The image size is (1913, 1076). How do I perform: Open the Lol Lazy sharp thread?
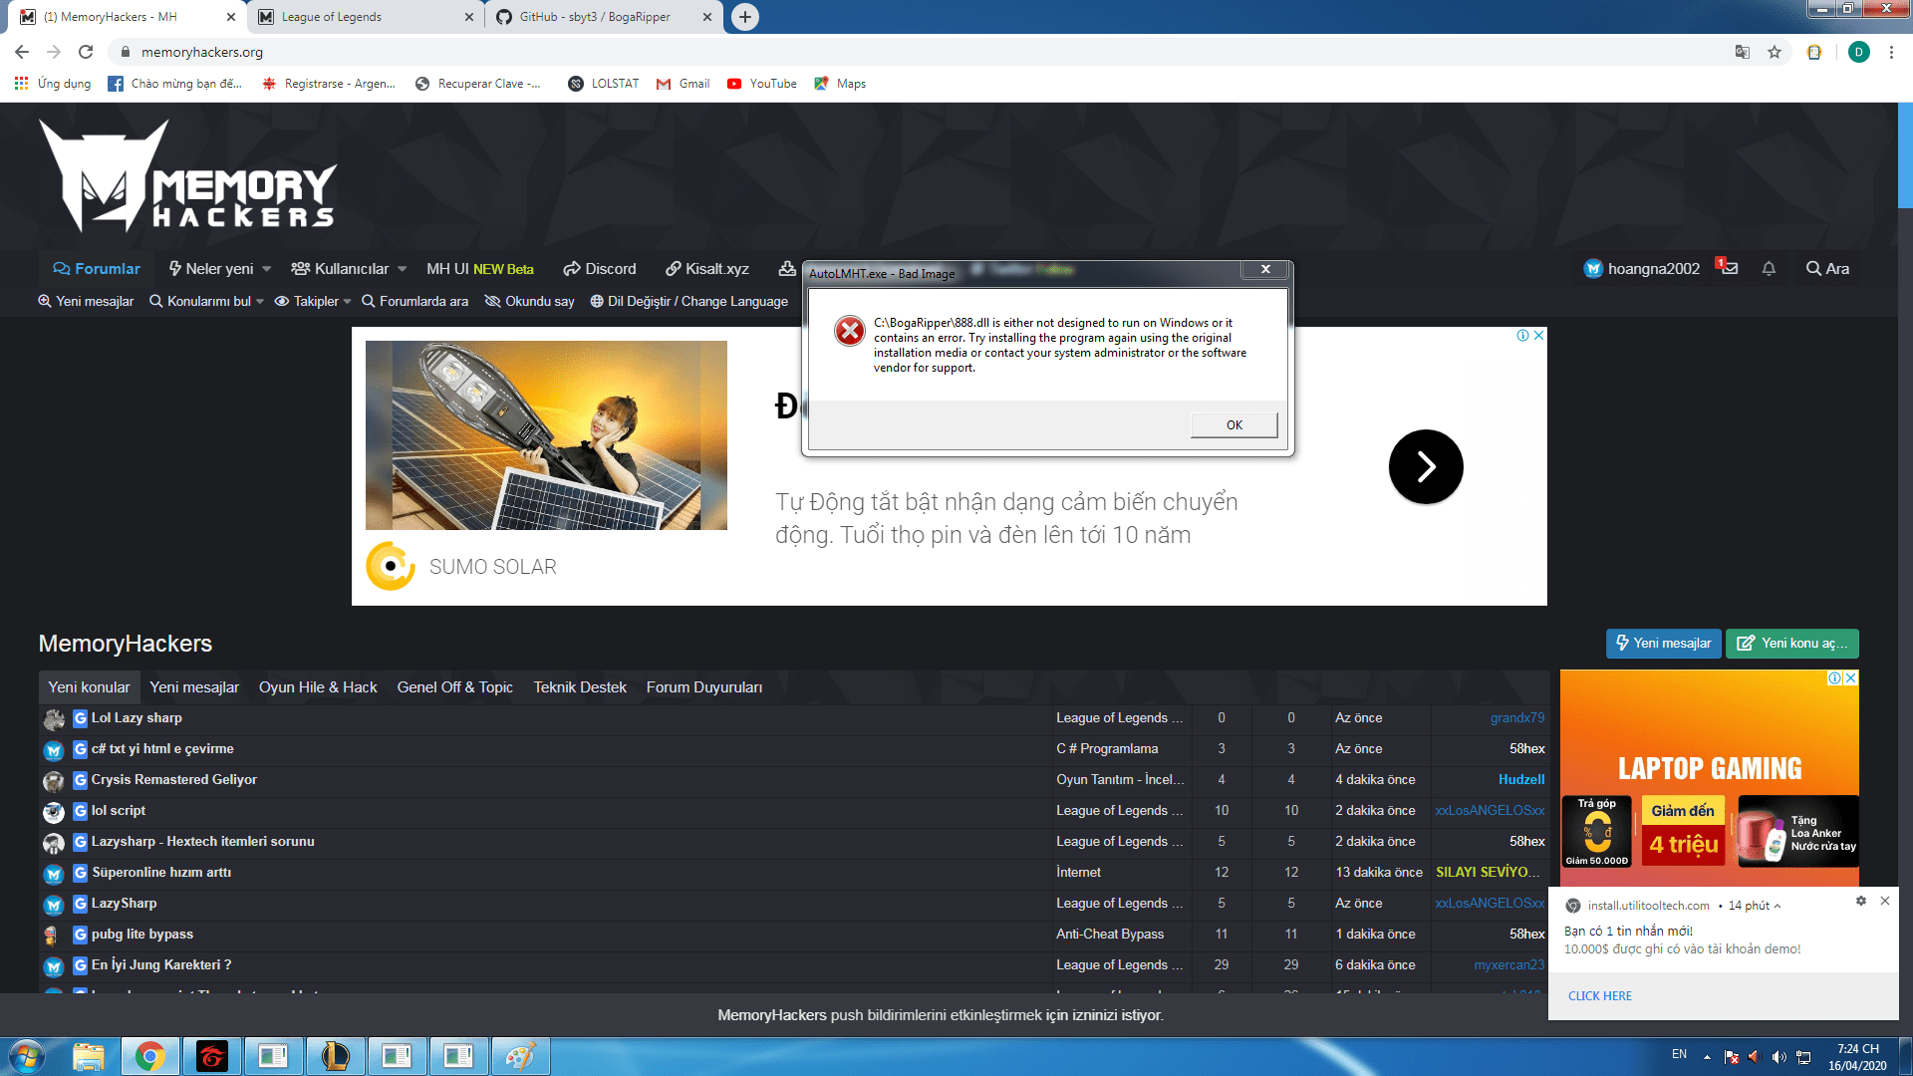coord(137,718)
